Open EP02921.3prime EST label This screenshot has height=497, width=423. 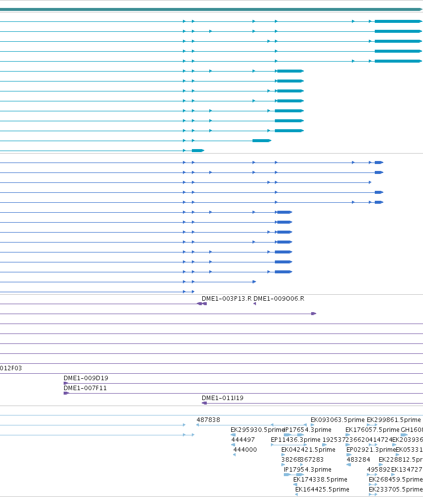(371, 450)
